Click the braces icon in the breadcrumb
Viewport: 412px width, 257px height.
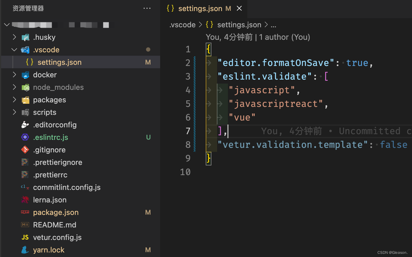click(209, 24)
